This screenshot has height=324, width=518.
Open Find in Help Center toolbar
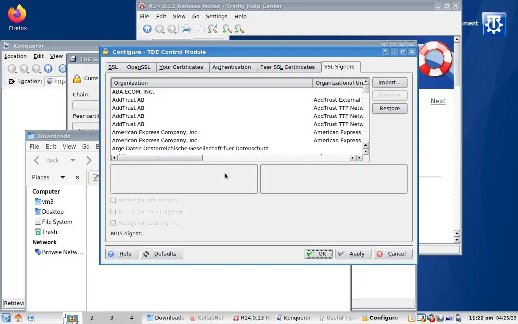click(213, 29)
